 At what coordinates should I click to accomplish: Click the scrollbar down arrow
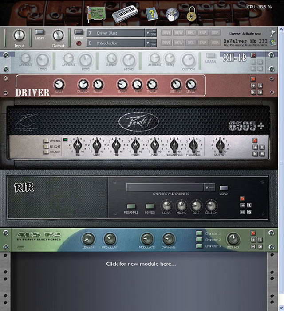281,308
